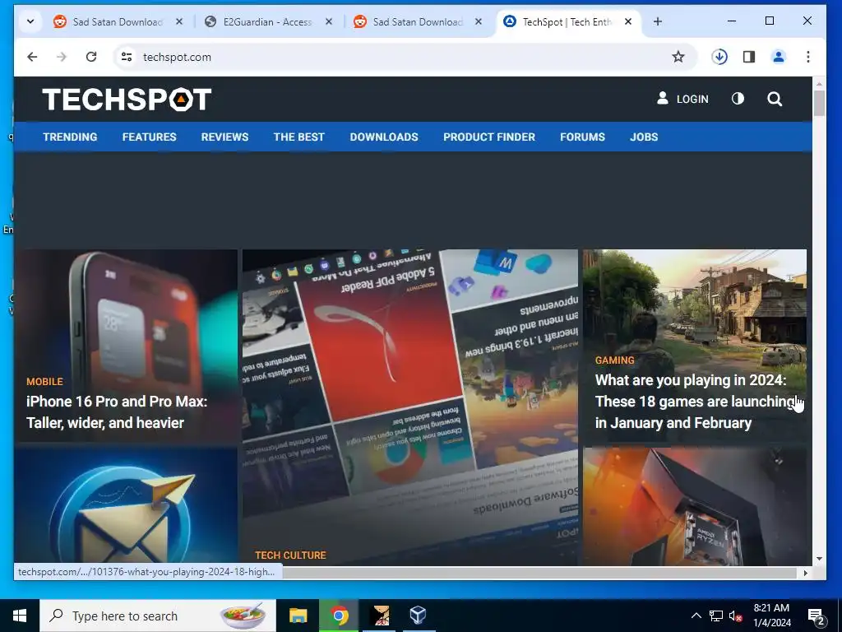
Task: Open the site search magnifier icon
Action: tap(775, 99)
